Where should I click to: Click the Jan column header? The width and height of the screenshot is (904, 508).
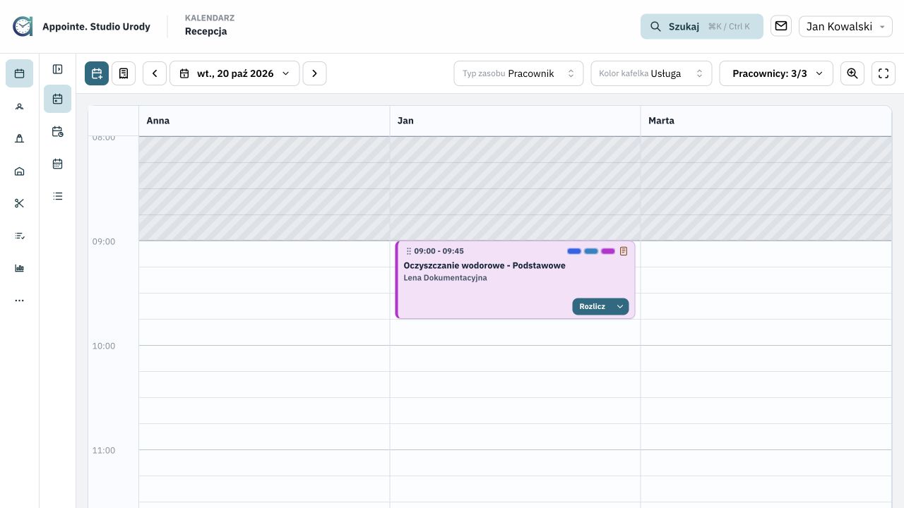pyautogui.click(x=515, y=121)
